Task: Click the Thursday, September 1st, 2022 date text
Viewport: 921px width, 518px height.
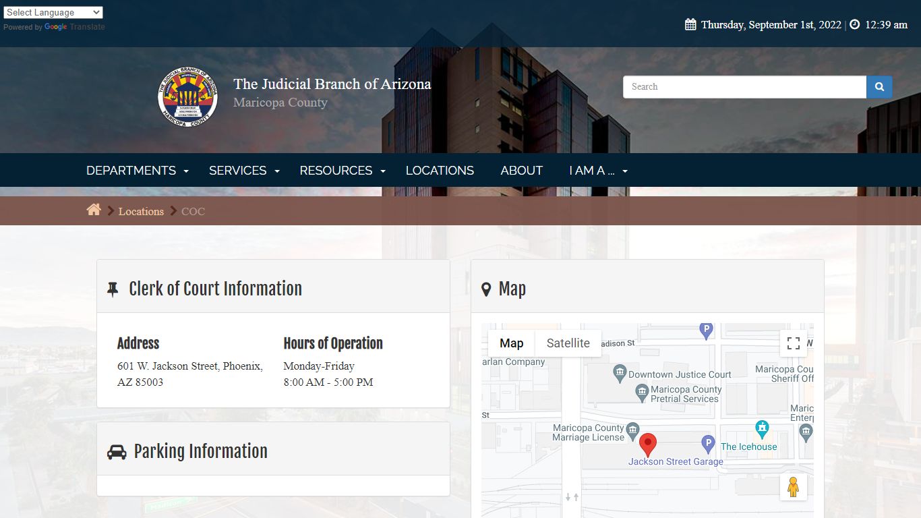Action: pyautogui.click(x=771, y=24)
